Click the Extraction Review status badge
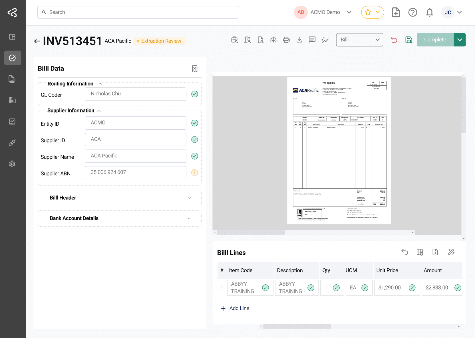Viewport: 475px width, 338px height. click(x=159, y=41)
